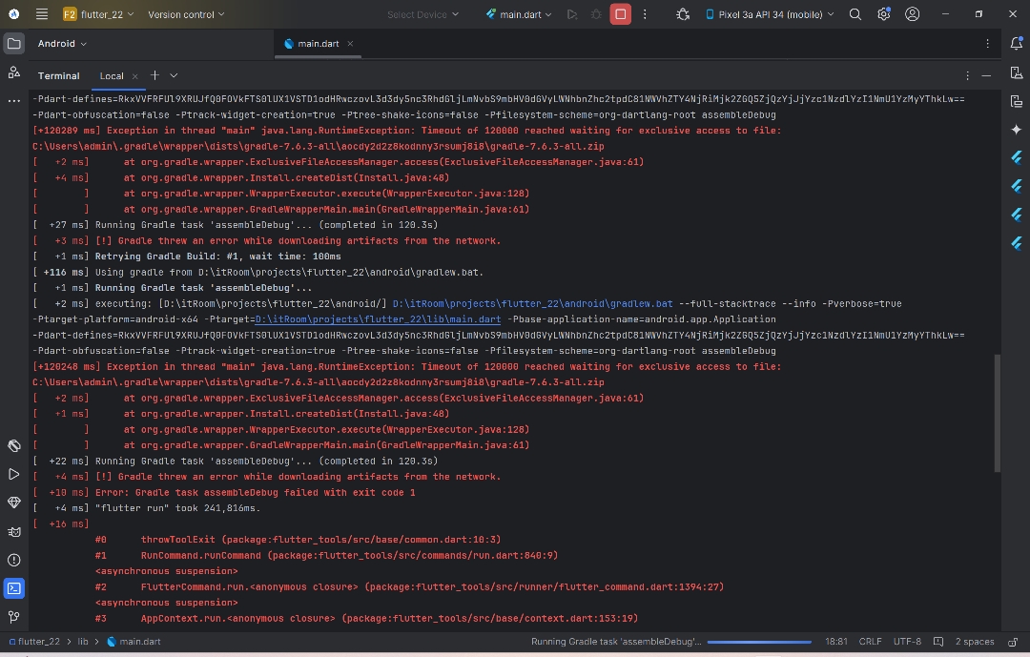The height and width of the screenshot is (657, 1030).
Task: Open Search Everywhere magnifier
Action: click(855, 13)
